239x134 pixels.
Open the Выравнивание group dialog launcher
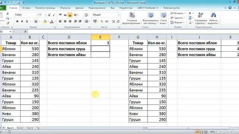pos(90,27)
